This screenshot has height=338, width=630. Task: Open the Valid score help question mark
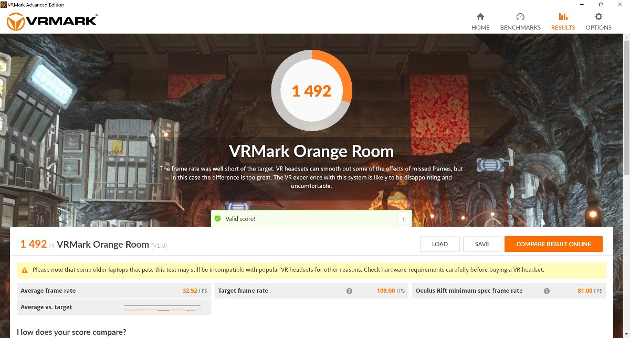point(403,218)
